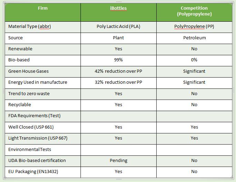Select the 42% reduction over PP cell
This screenshot has height=182, width=236.
[118, 72]
